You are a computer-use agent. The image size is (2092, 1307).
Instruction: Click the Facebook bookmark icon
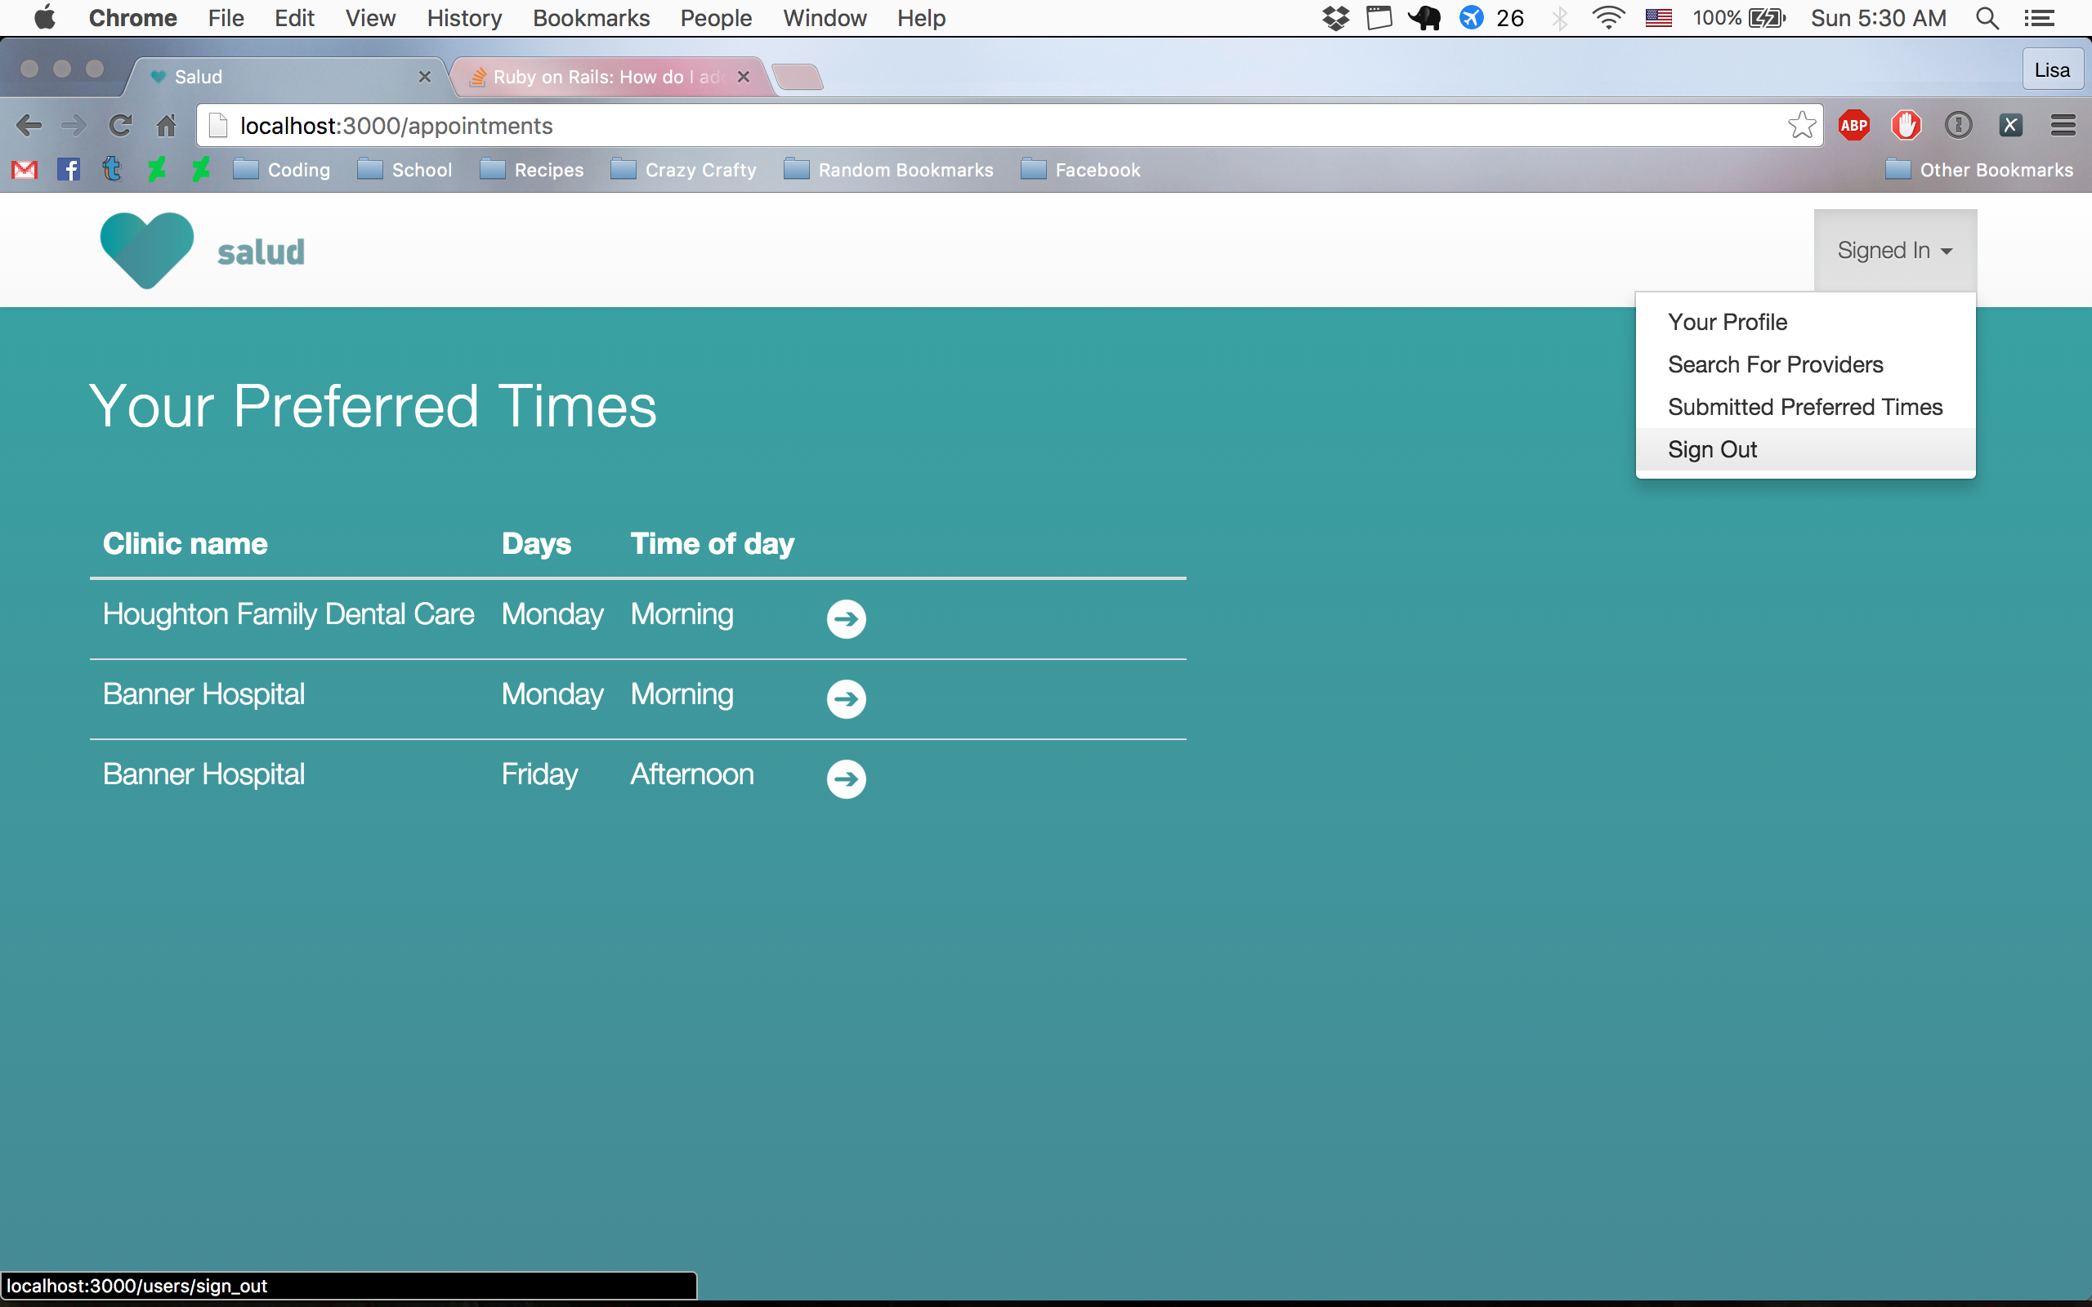click(x=69, y=169)
